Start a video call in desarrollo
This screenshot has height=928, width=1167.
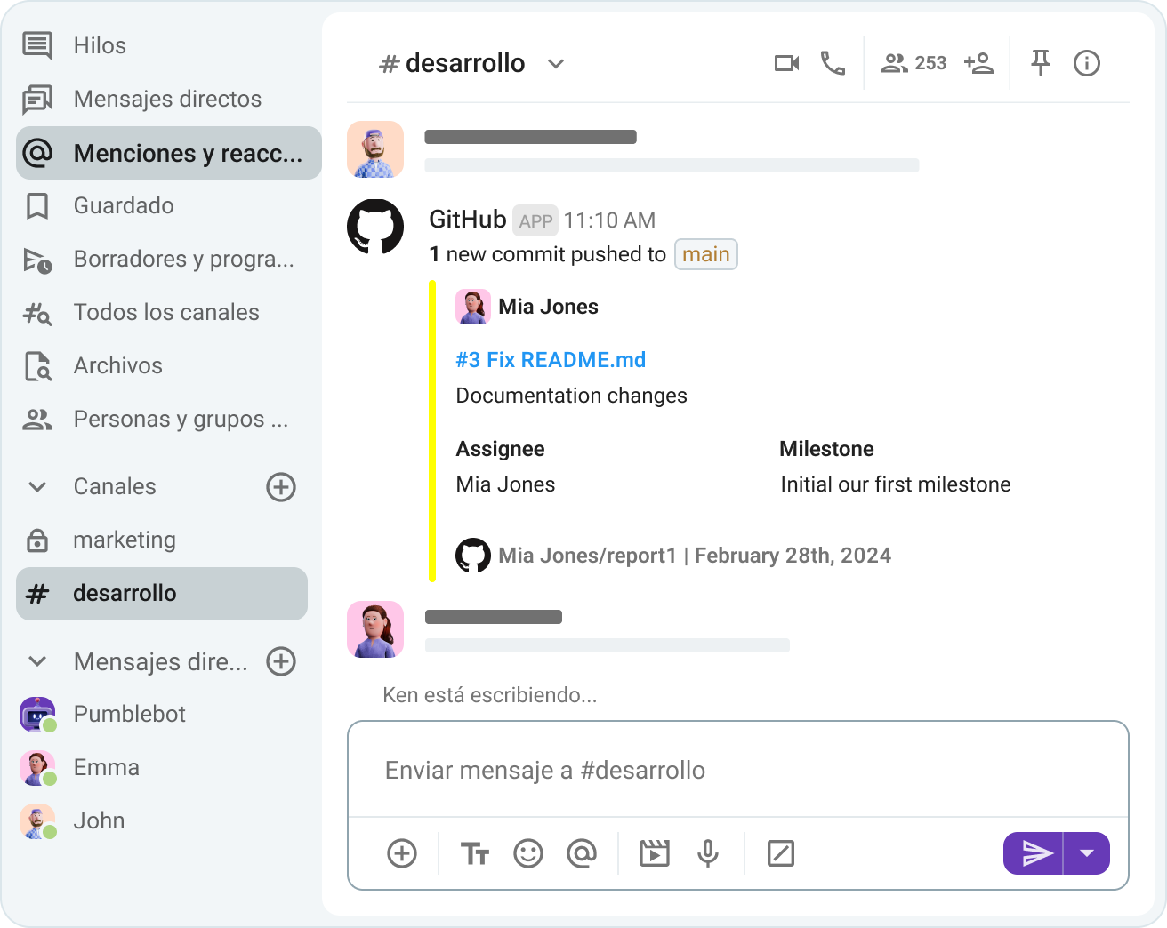[x=786, y=63]
